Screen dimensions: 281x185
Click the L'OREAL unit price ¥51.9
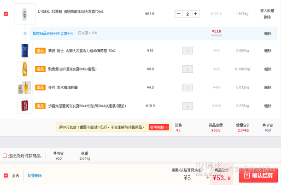tap(150, 14)
